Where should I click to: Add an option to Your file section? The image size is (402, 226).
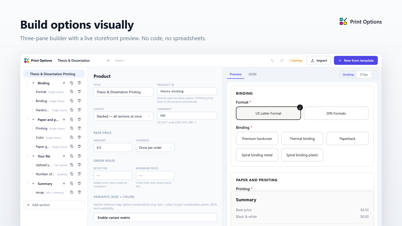64,156
